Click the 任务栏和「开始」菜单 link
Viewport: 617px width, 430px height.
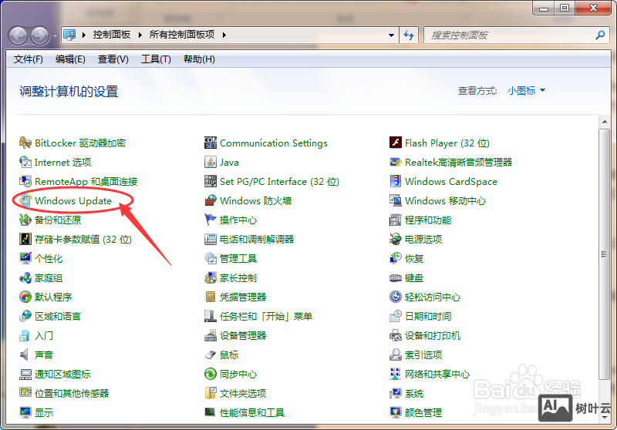tap(266, 317)
